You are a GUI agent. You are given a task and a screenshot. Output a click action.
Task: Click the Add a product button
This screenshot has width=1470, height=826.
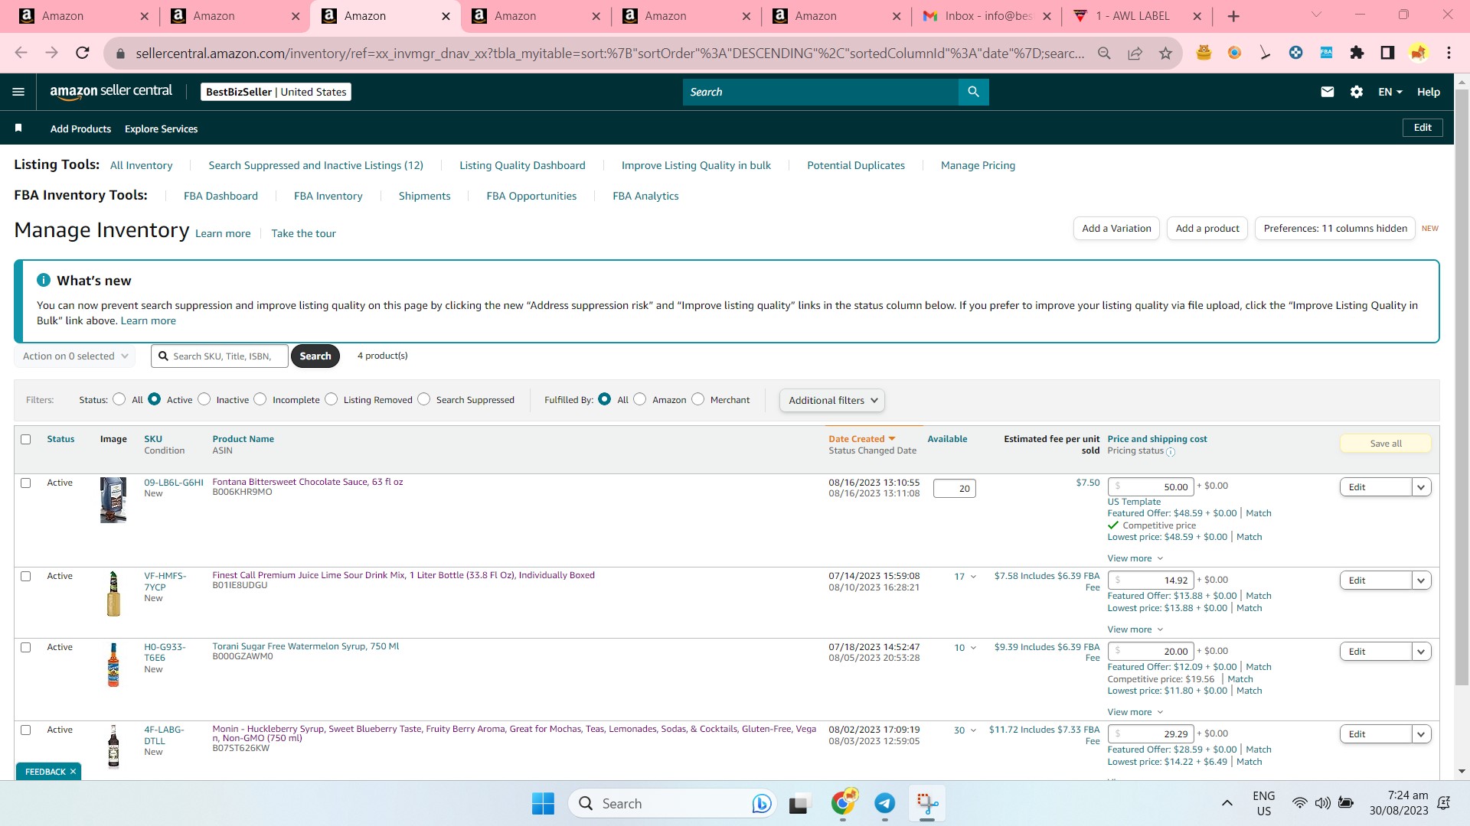pos(1207,228)
